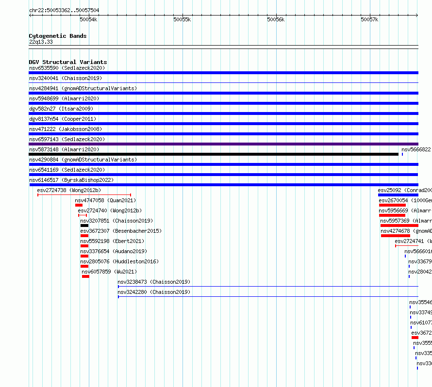Open nsv3207851 (Chaisson2019) label
Screen dimensions: 432x387
coord(116,221)
